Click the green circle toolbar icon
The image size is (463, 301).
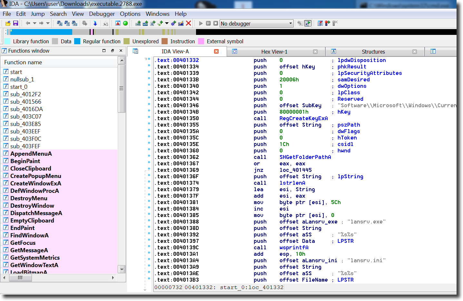coord(125,23)
